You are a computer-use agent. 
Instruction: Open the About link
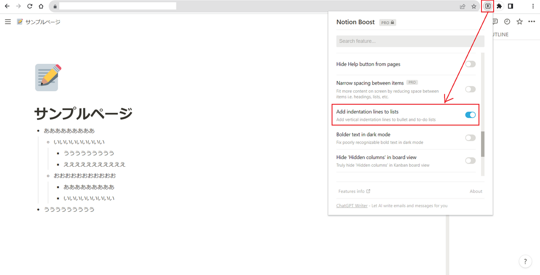tap(476, 191)
